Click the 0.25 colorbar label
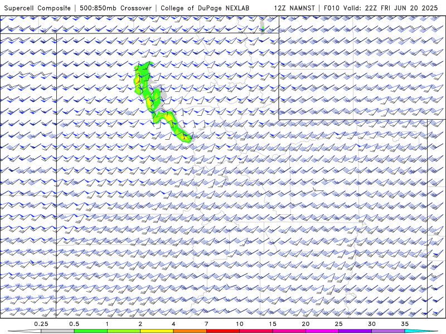Screen dimensions: 446x334 click(41, 324)
